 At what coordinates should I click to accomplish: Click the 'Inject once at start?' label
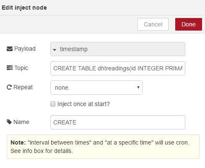pos(83,104)
